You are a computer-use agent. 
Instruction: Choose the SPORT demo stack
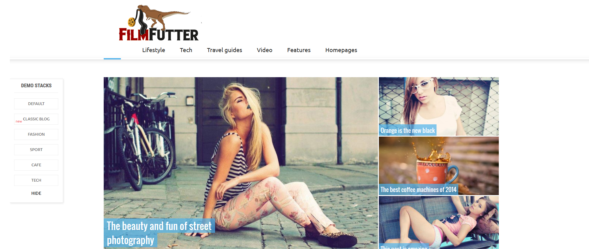(36, 150)
